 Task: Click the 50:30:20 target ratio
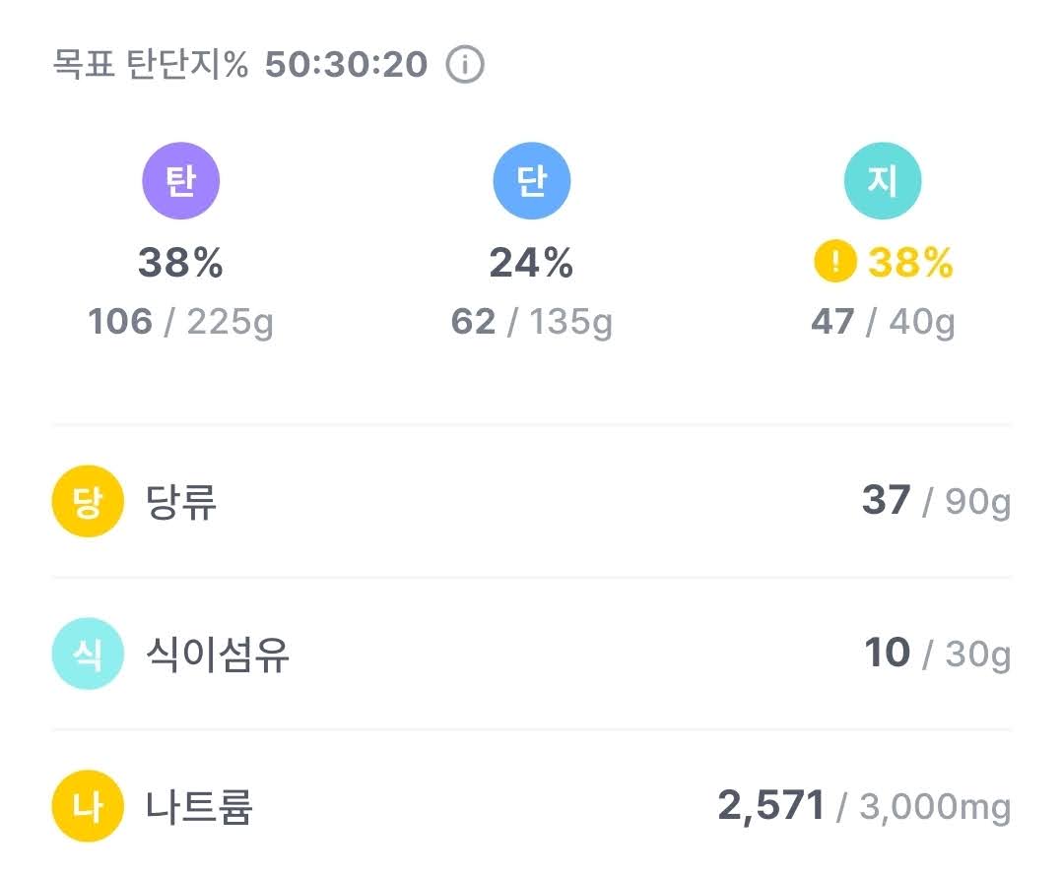346,65
